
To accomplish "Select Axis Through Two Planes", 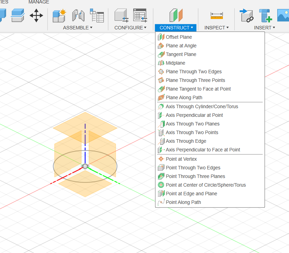I will tap(210, 124).
